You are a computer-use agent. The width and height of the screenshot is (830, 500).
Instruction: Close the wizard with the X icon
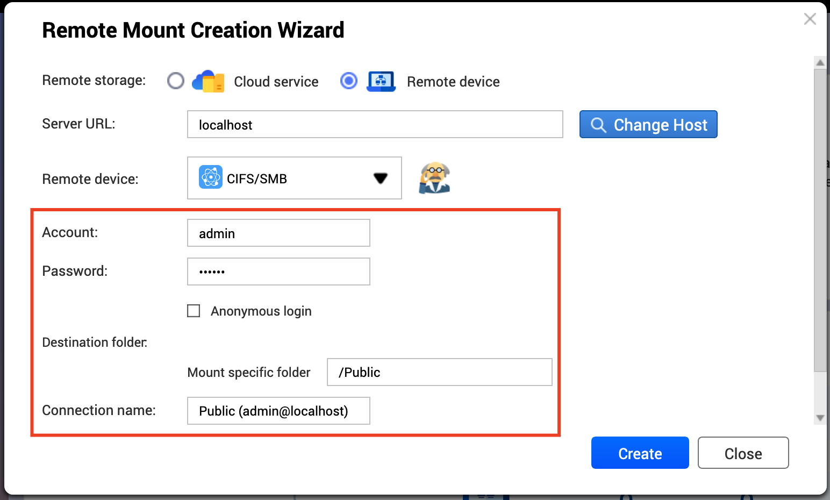[810, 19]
